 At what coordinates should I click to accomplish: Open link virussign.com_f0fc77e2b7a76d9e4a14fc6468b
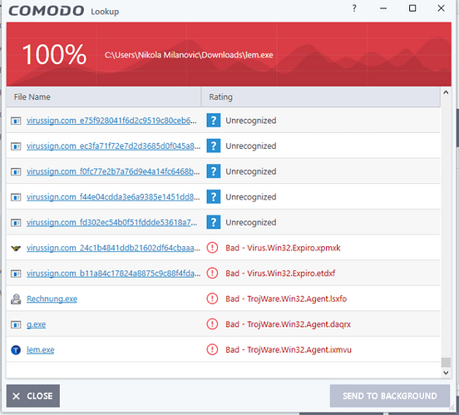pyautogui.click(x=113, y=171)
